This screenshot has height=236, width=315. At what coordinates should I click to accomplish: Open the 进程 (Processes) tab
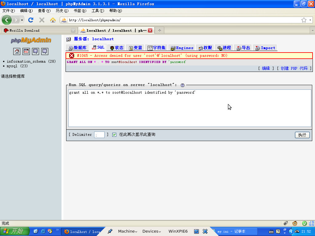224,48
